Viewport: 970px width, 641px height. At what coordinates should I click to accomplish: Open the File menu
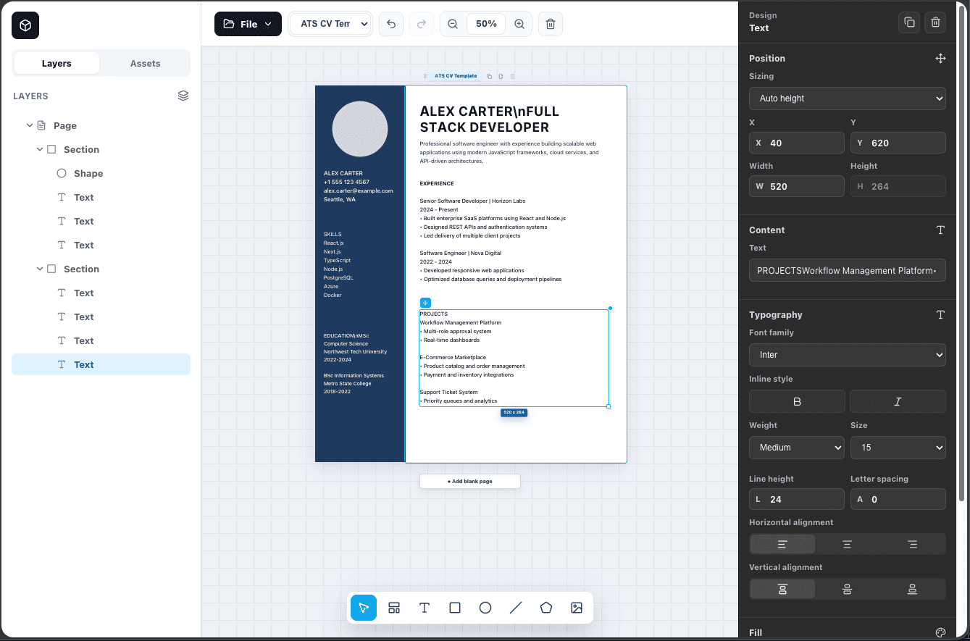tap(248, 24)
